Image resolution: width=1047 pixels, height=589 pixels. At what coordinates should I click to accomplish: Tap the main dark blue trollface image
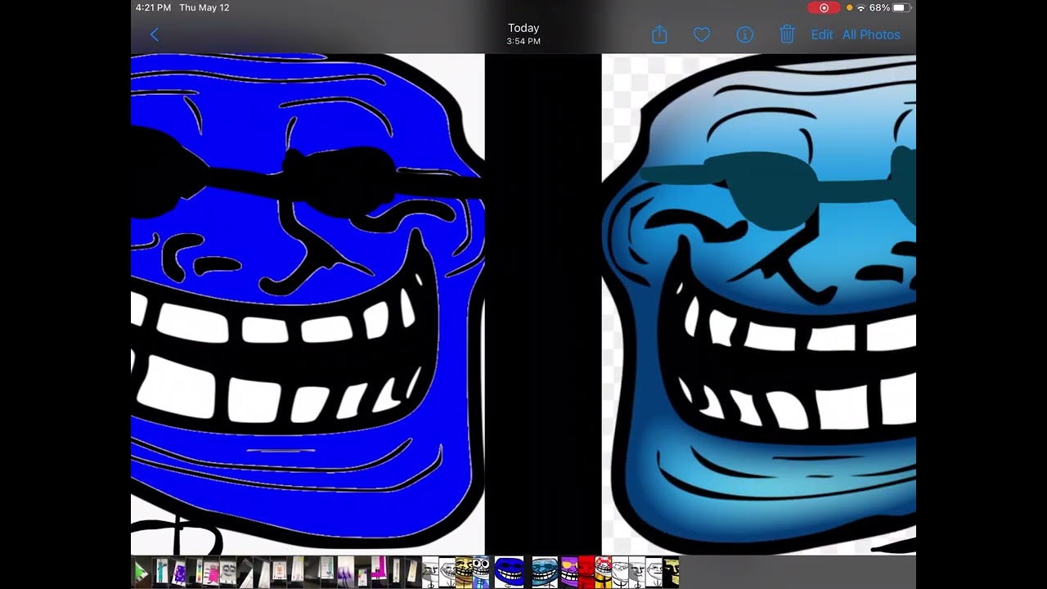point(308,304)
